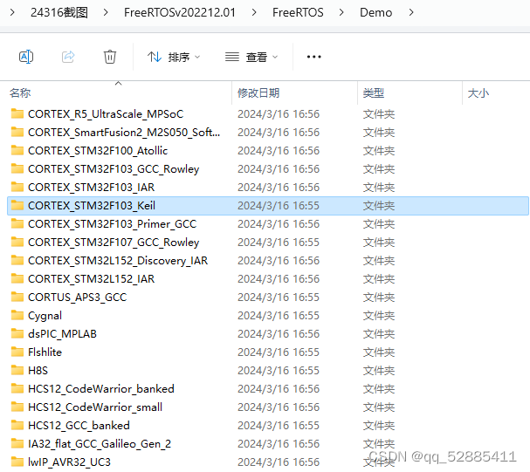Image resolution: width=530 pixels, height=472 pixels.
Task: Select the dsPIC_MPLAB folder name
Action: click(62, 334)
